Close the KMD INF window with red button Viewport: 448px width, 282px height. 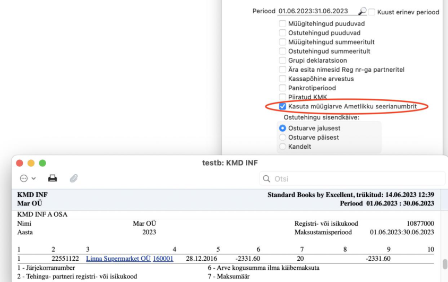(20, 163)
